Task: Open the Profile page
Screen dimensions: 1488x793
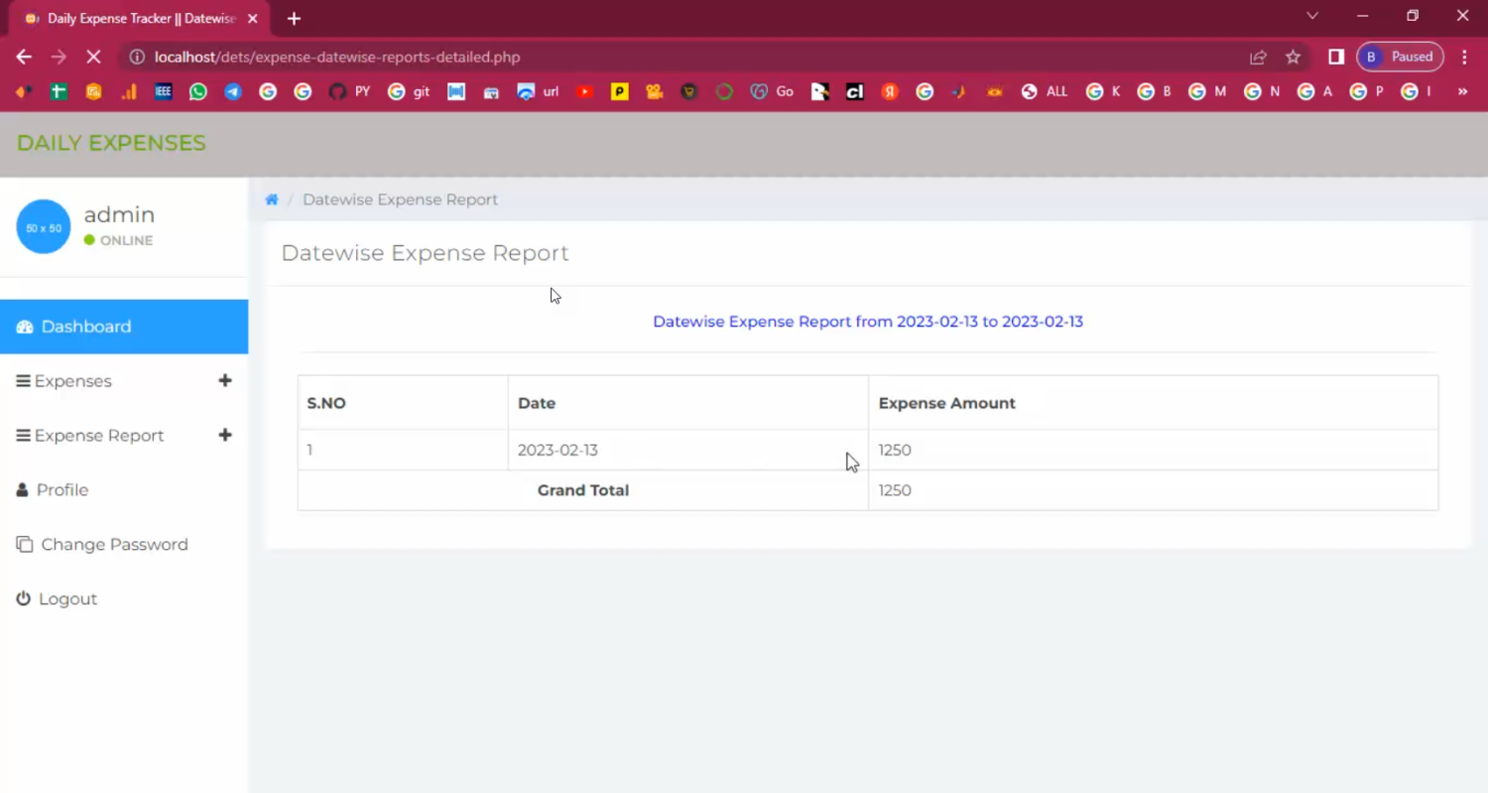Action: 62,490
